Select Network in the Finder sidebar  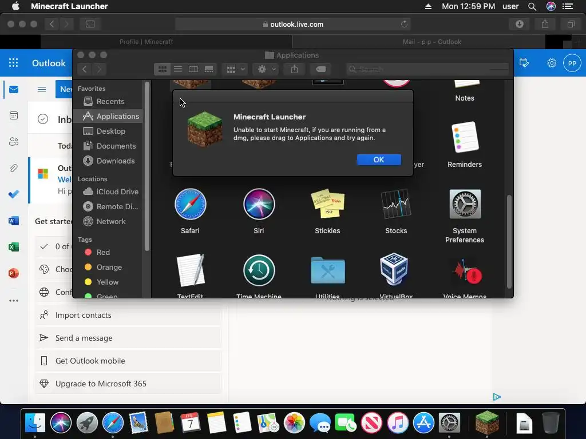click(x=108, y=221)
